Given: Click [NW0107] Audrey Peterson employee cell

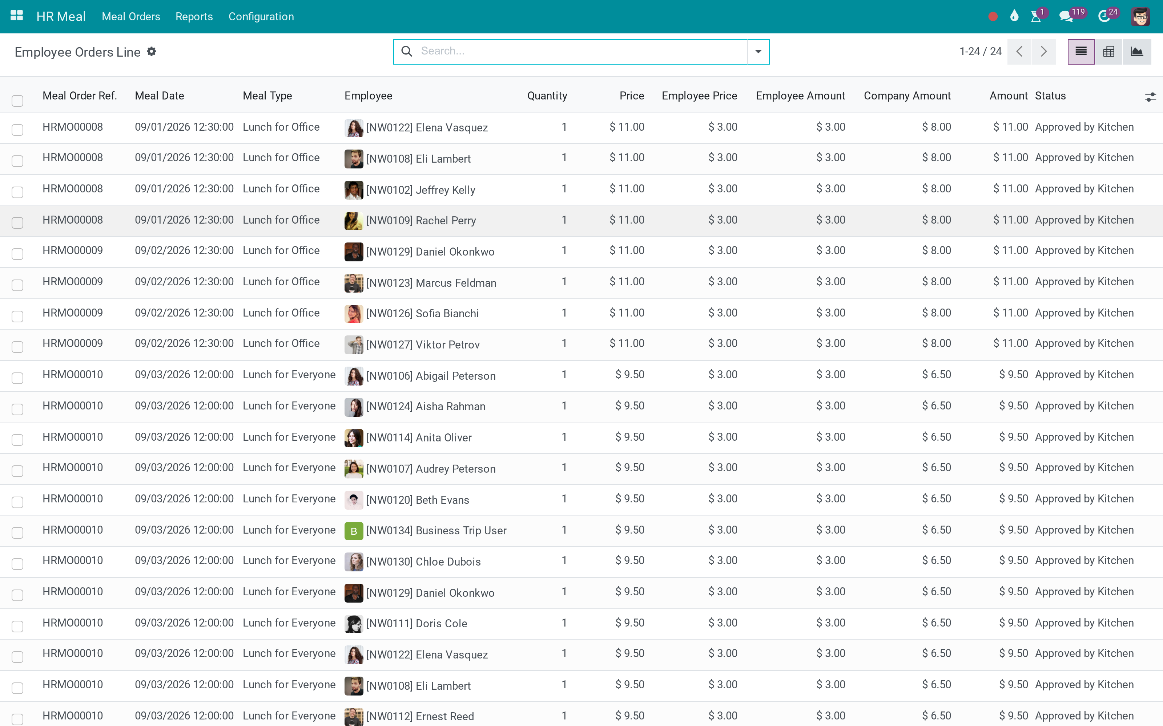Looking at the screenshot, I should click(431, 469).
